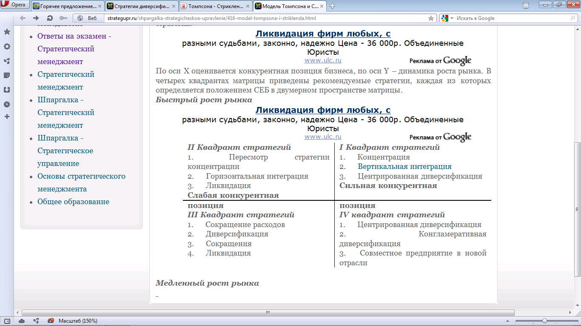Screen dimensions: 581x326
Task: Go forward to next page
Action: 36,18
